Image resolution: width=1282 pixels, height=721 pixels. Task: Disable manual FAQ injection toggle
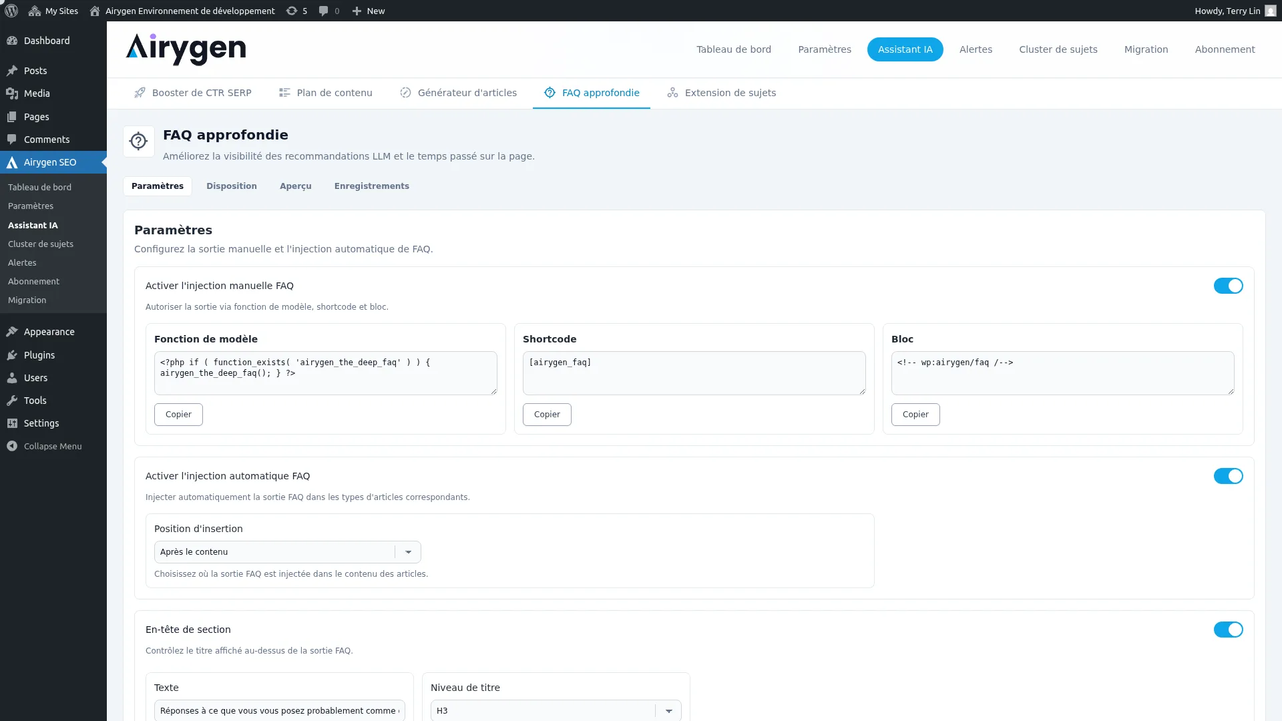point(1228,286)
